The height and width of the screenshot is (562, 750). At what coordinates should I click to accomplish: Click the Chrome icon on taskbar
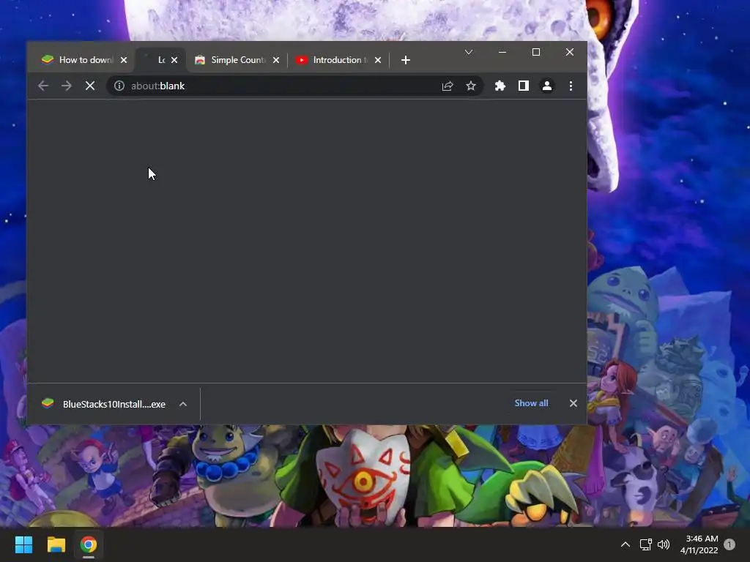tap(89, 544)
